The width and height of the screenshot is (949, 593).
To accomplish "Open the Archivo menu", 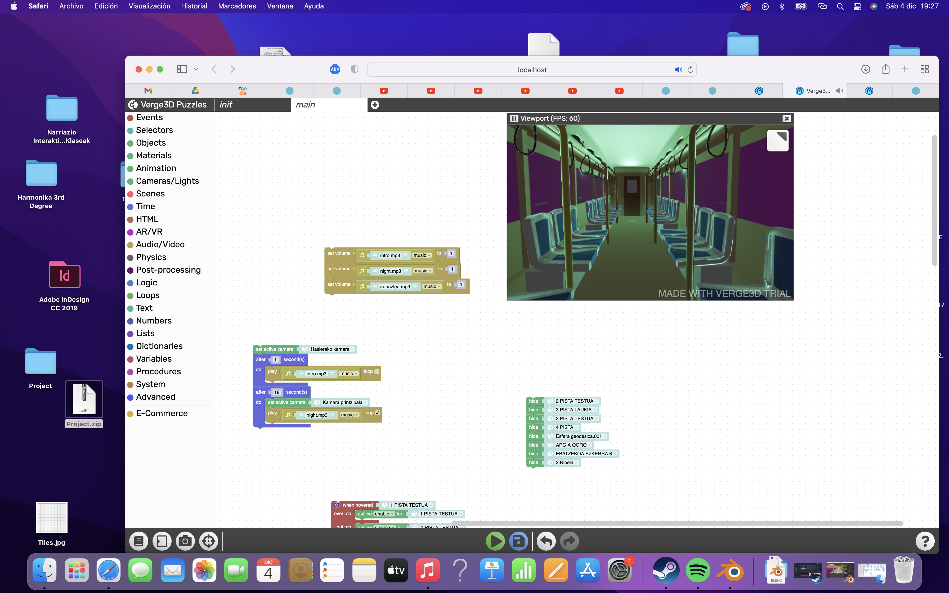I will click(x=71, y=6).
